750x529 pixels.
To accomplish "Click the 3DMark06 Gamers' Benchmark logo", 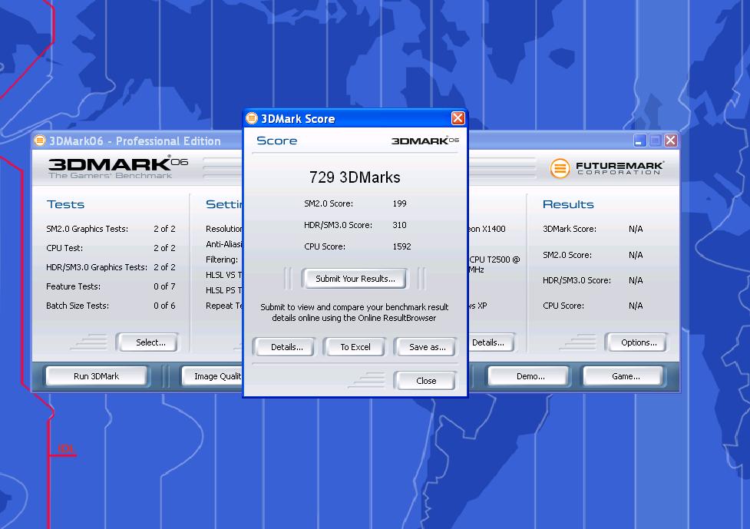I will point(117,167).
